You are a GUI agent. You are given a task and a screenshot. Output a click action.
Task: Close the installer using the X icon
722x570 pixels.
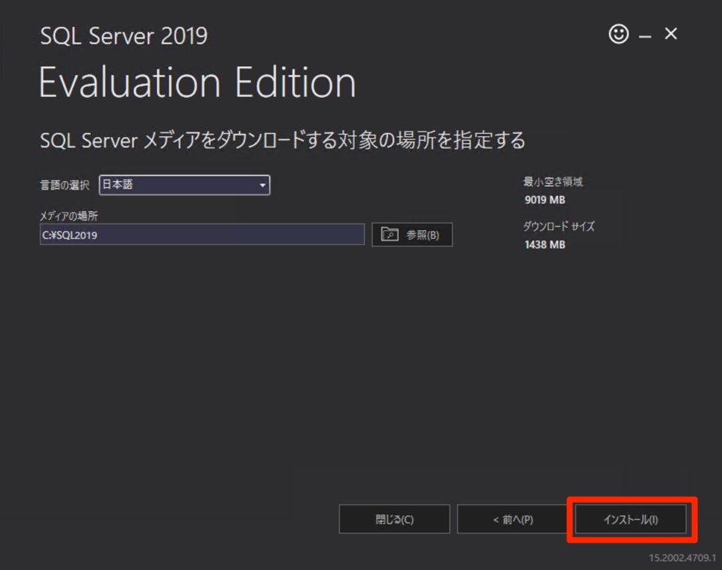671,34
